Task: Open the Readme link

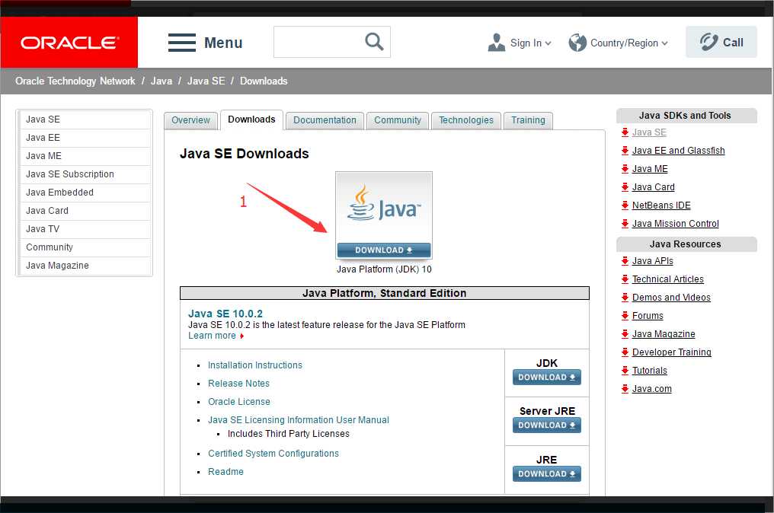Action: [x=225, y=472]
